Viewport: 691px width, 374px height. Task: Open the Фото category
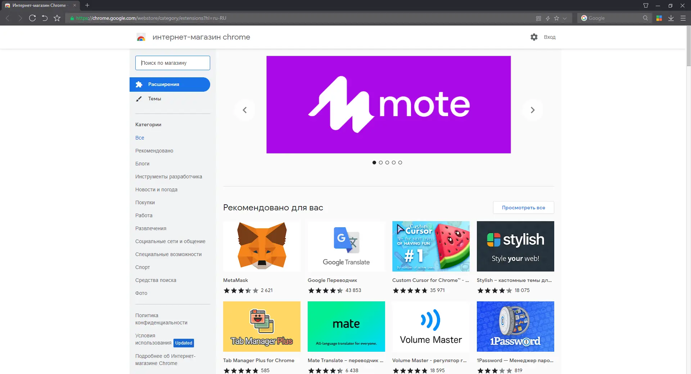(141, 293)
